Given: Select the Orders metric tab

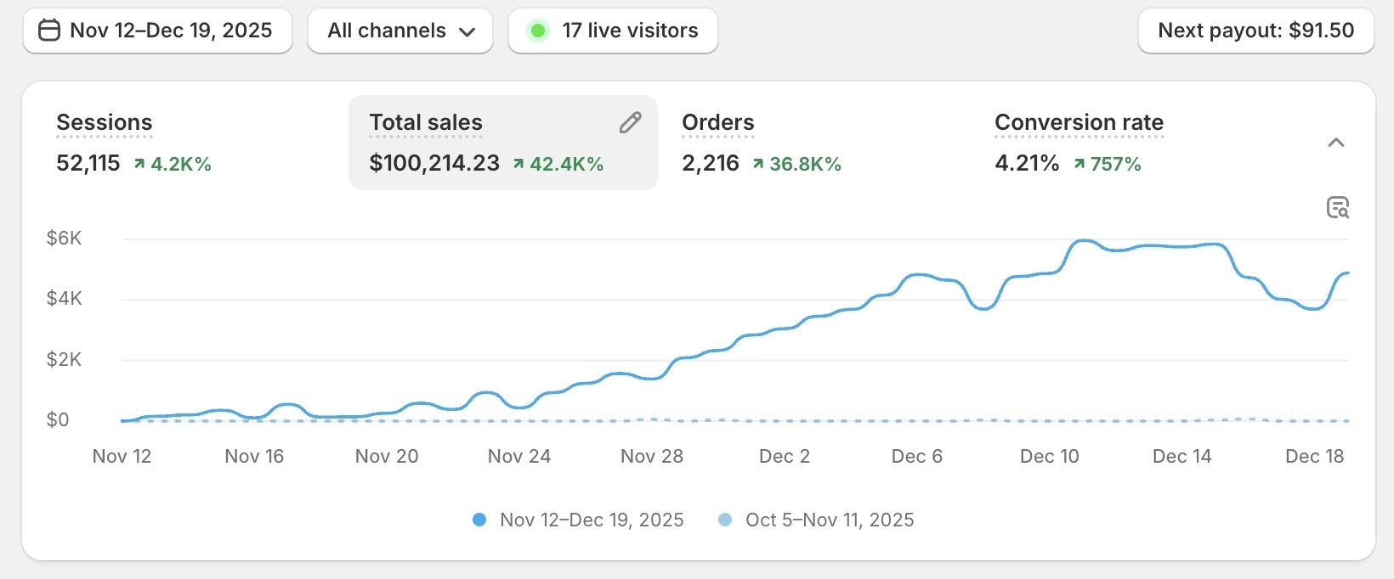Looking at the screenshot, I should coord(717,123).
